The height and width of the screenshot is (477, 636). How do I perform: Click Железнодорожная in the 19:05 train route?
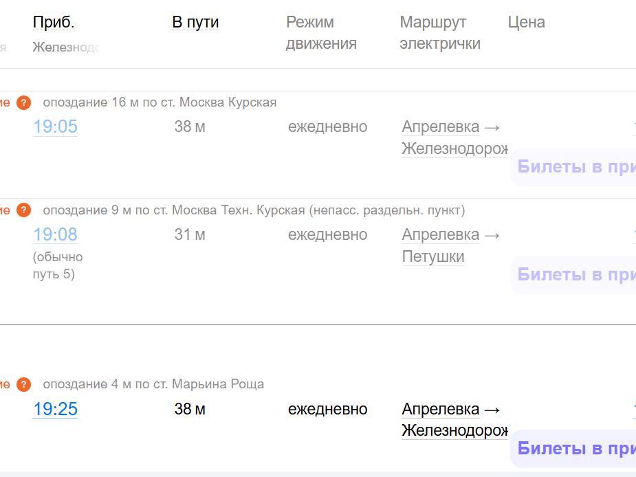pyautogui.click(x=454, y=148)
